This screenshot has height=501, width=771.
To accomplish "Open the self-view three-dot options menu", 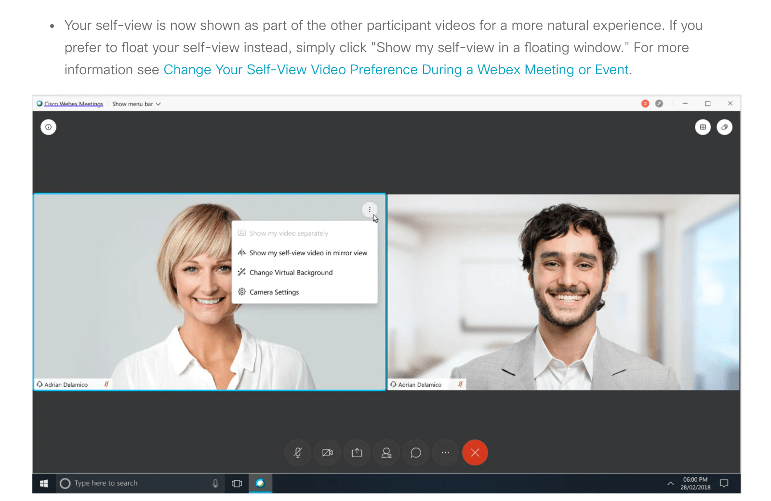I will (x=369, y=210).
